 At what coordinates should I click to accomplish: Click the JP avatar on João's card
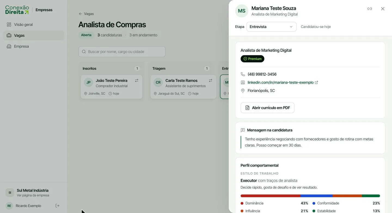tap(88, 82)
